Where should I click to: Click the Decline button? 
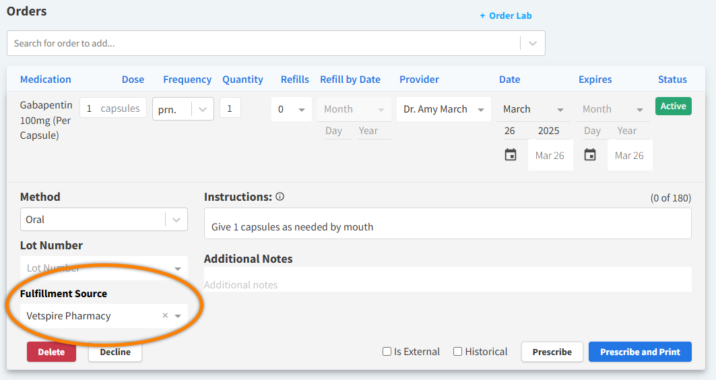click(x=115, y=352)
